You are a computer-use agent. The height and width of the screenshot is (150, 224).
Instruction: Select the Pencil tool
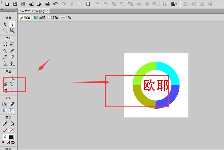[5, 57]
